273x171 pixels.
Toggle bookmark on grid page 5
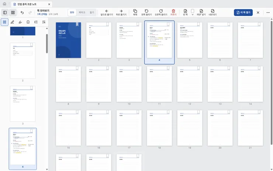click(198, 24)
